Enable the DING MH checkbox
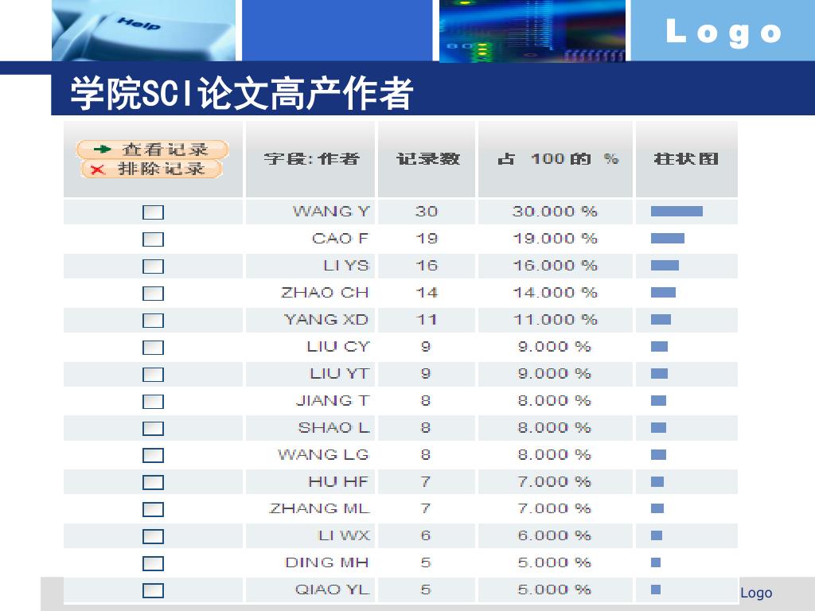The width and height of the screenshot is (815, 611). [154, 563]
